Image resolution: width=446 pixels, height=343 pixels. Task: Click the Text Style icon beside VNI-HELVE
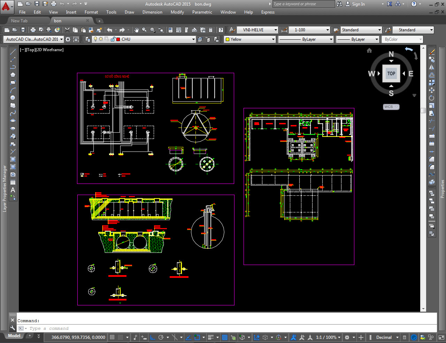pos(232,30)
